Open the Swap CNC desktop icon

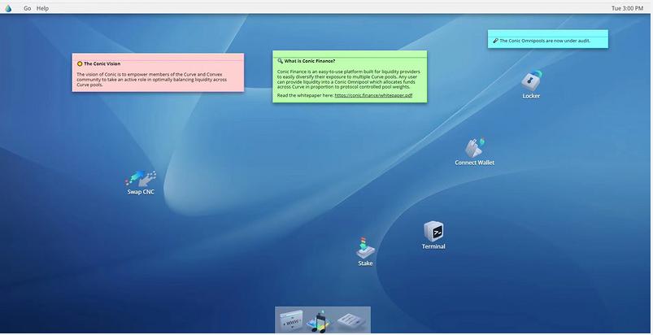point(141,178)
